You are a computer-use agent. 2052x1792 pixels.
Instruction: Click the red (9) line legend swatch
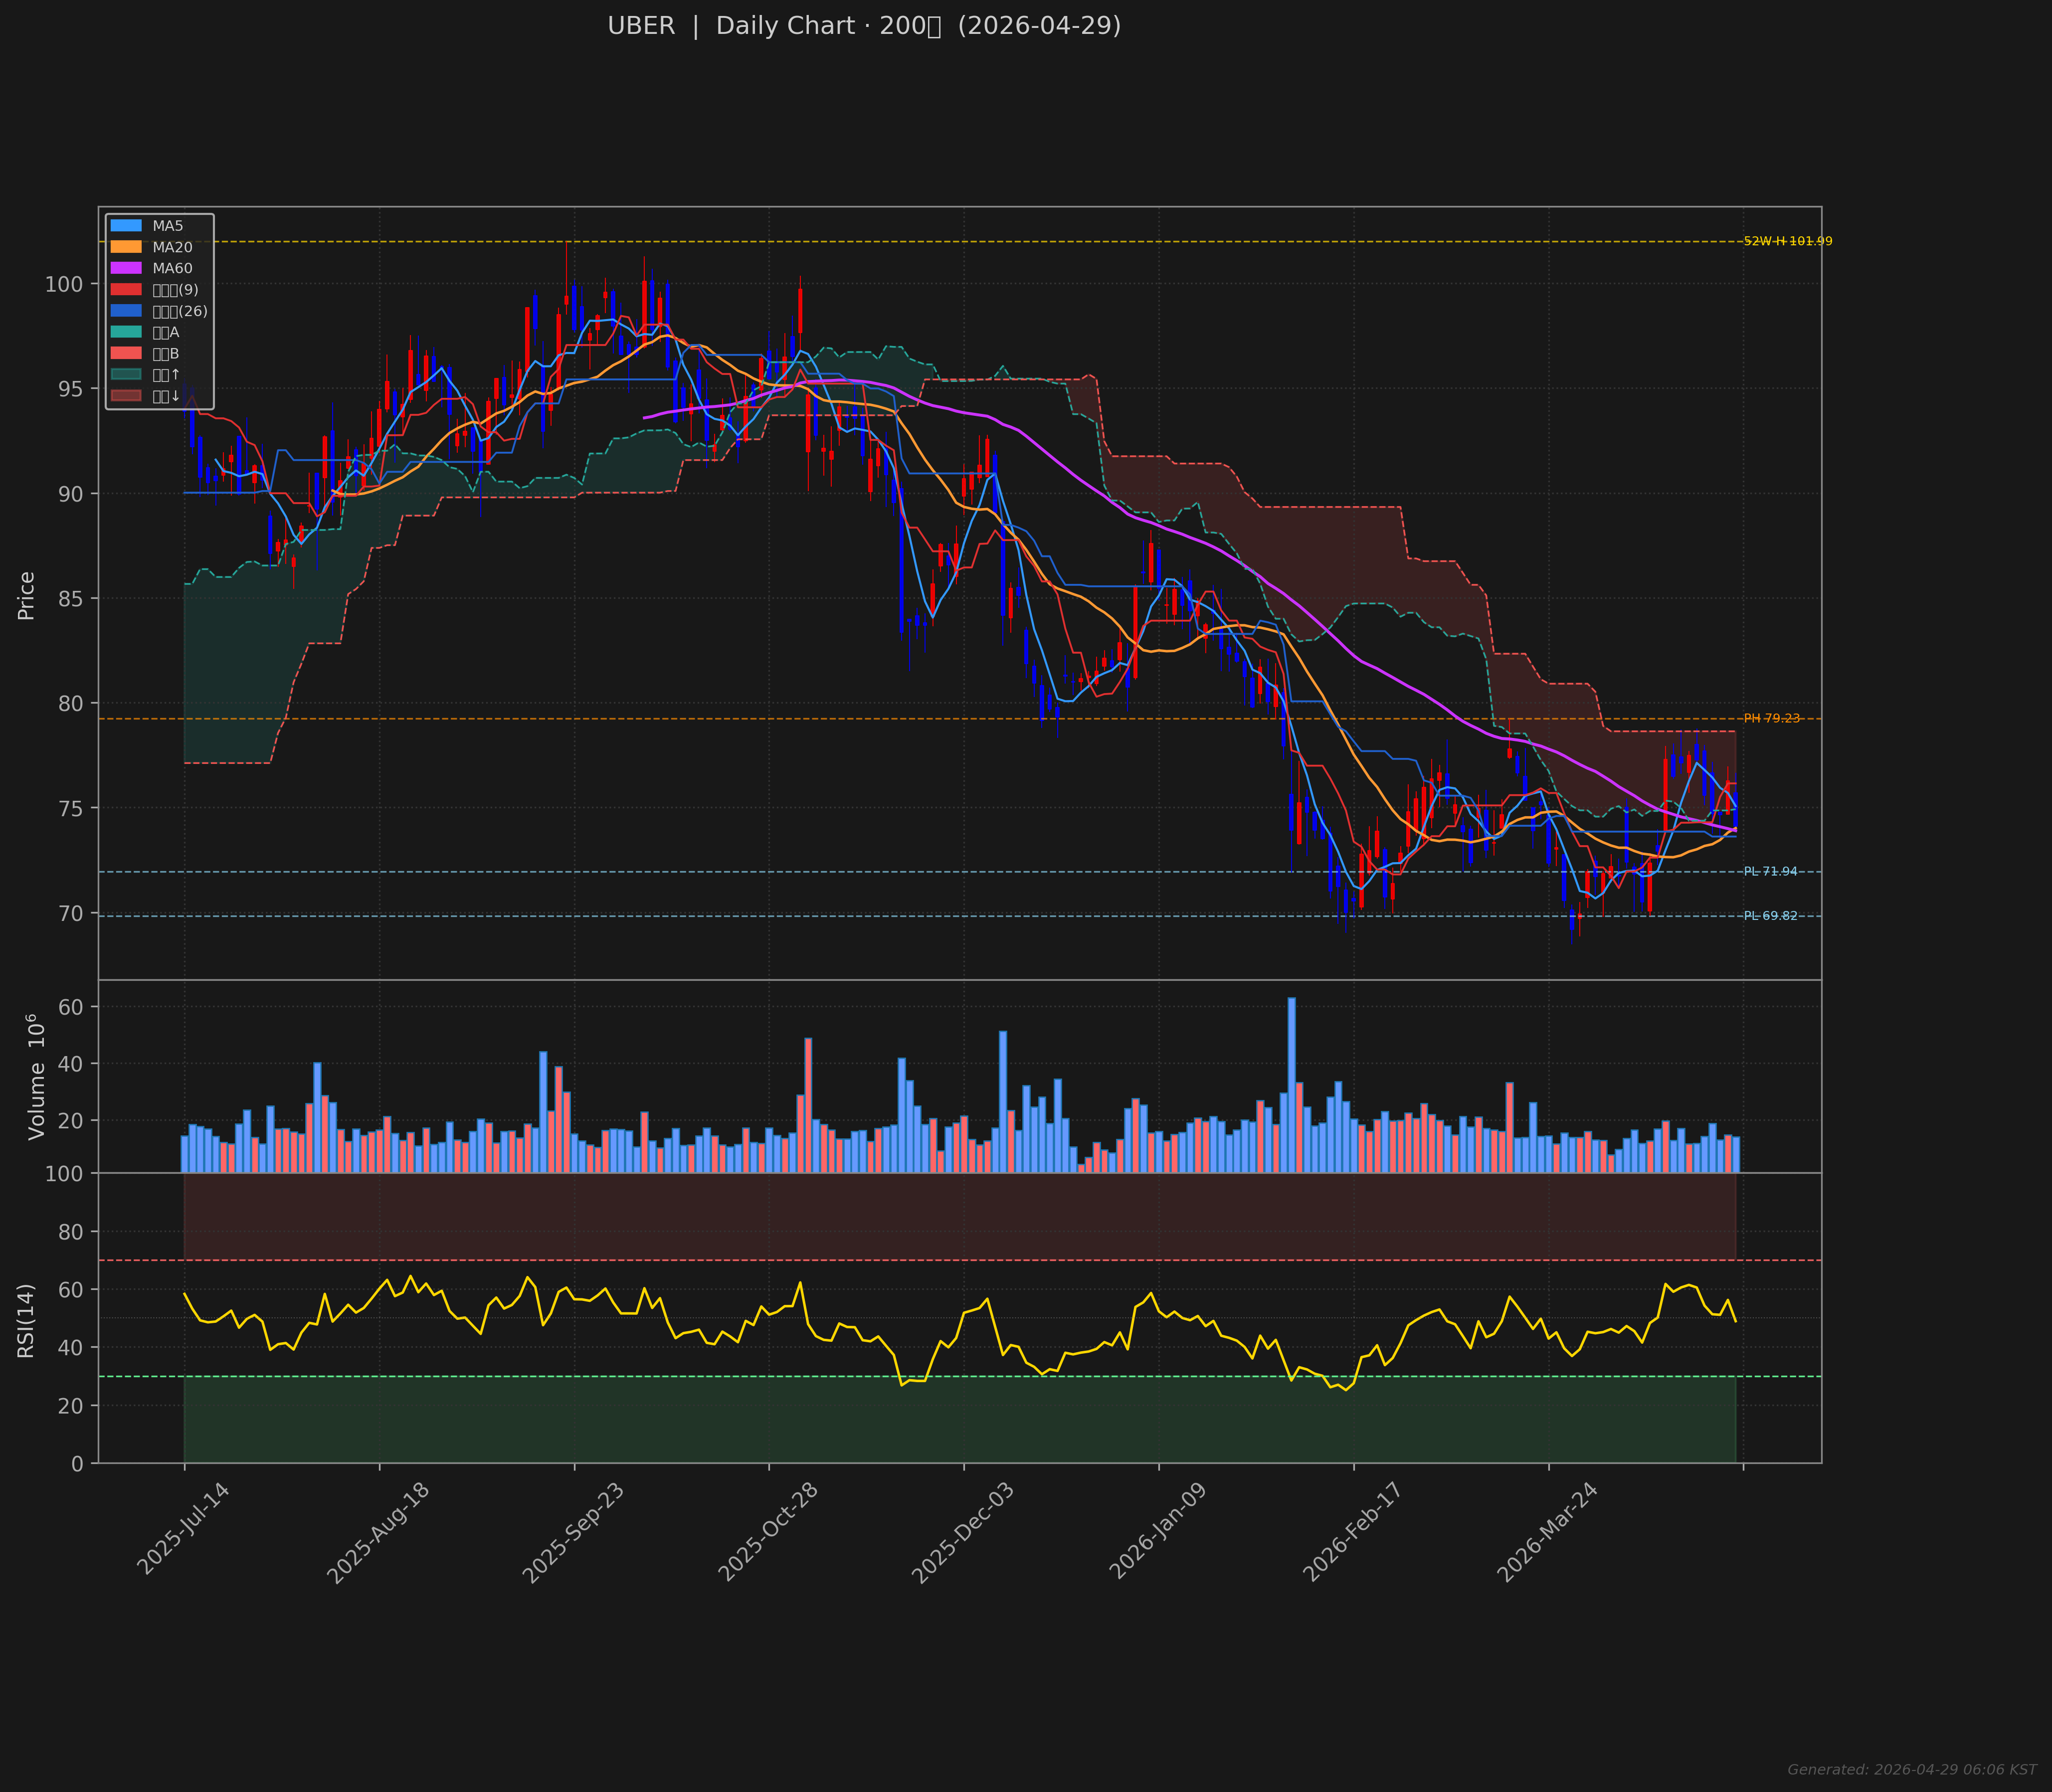(126, 290)
